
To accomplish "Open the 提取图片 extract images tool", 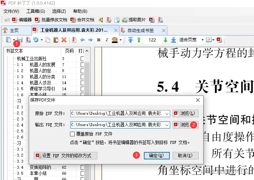I will click(x=134, y=20).
